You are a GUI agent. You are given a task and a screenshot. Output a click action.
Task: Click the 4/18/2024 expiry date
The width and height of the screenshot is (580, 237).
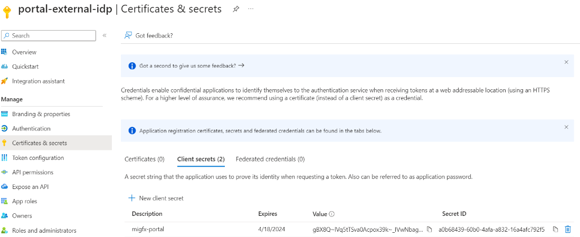click(x=271, y=230)
